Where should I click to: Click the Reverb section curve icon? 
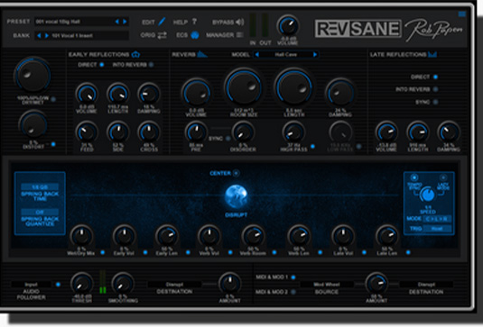[202, 54]
